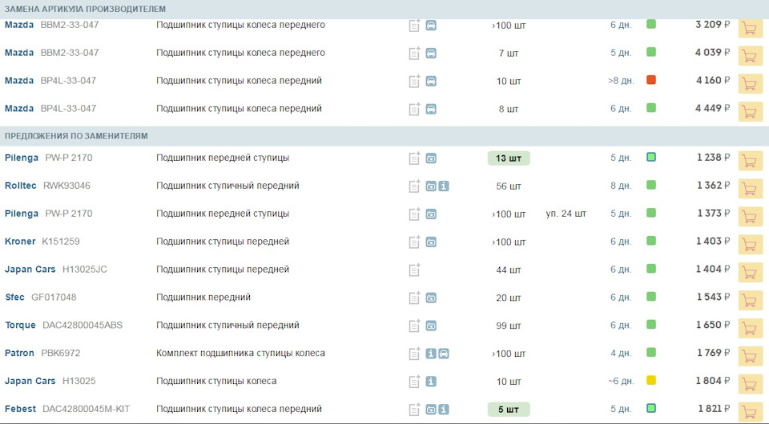Click the '5 шт' stock badge for Febest
Image resolution: width=769 pixels, height=424 pixels.
pyautogui.click(x=509, y=410)
